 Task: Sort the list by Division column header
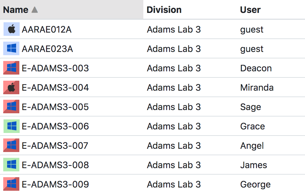[x=164, y=10]
